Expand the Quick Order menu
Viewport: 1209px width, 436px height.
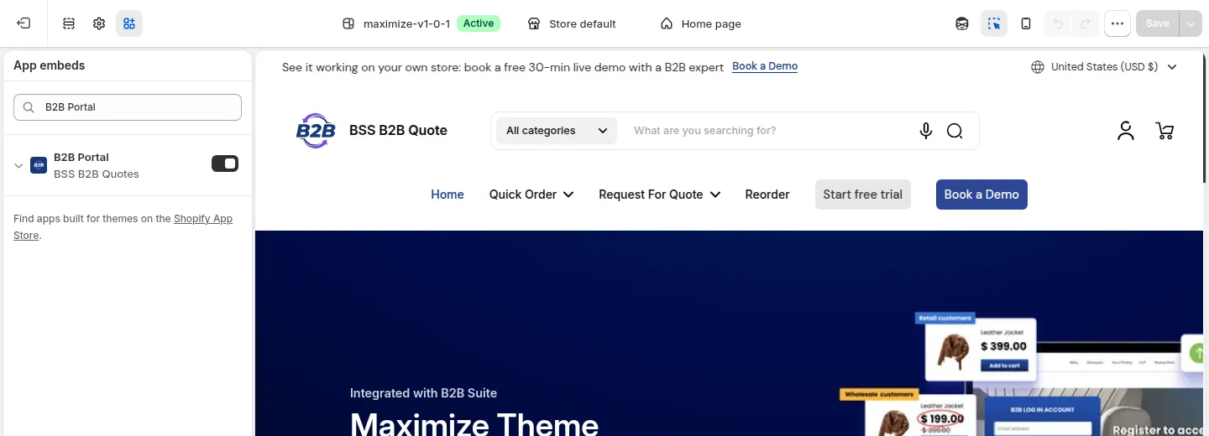tap(531, 195)
